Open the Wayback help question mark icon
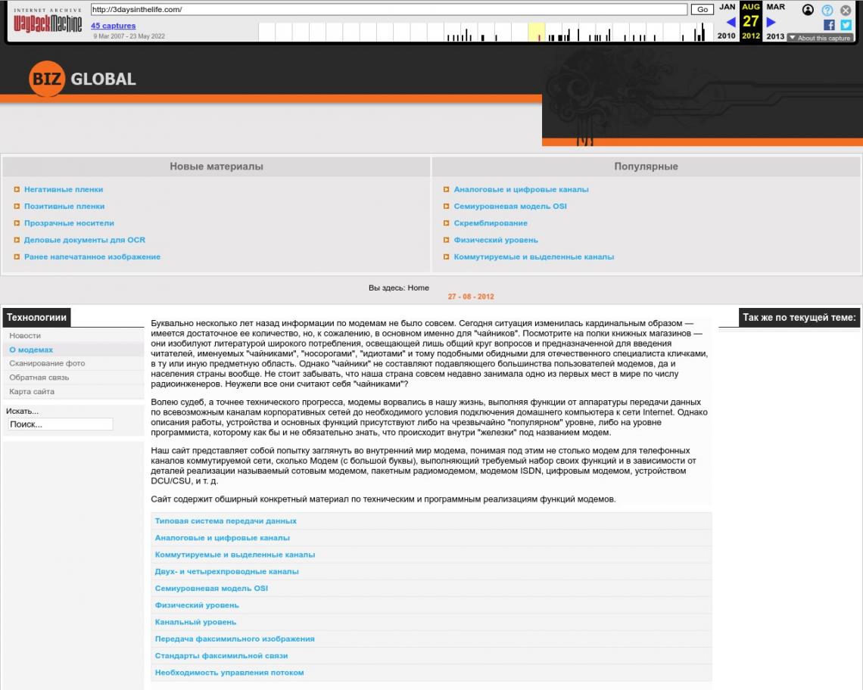The width and height of the screenshot is (863, 690). pos(827,10)
